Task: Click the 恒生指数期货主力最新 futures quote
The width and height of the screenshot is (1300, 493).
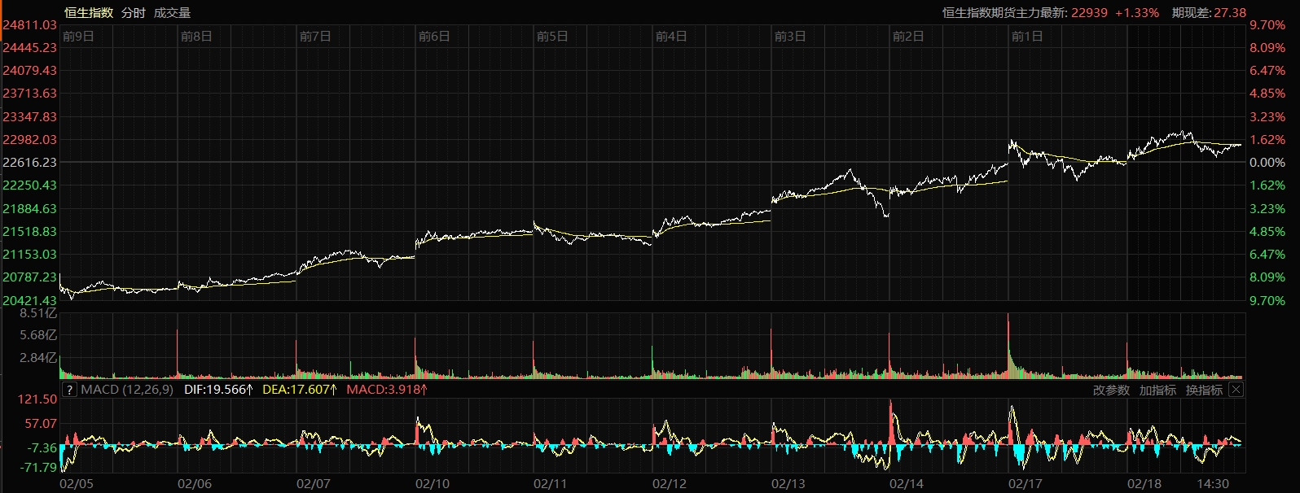Action: pyautogui.click(x=1050, y=12)
